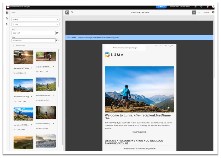Open the Images asset type dropdown
The height and width of the screenshot is (158, 221).
35,19
